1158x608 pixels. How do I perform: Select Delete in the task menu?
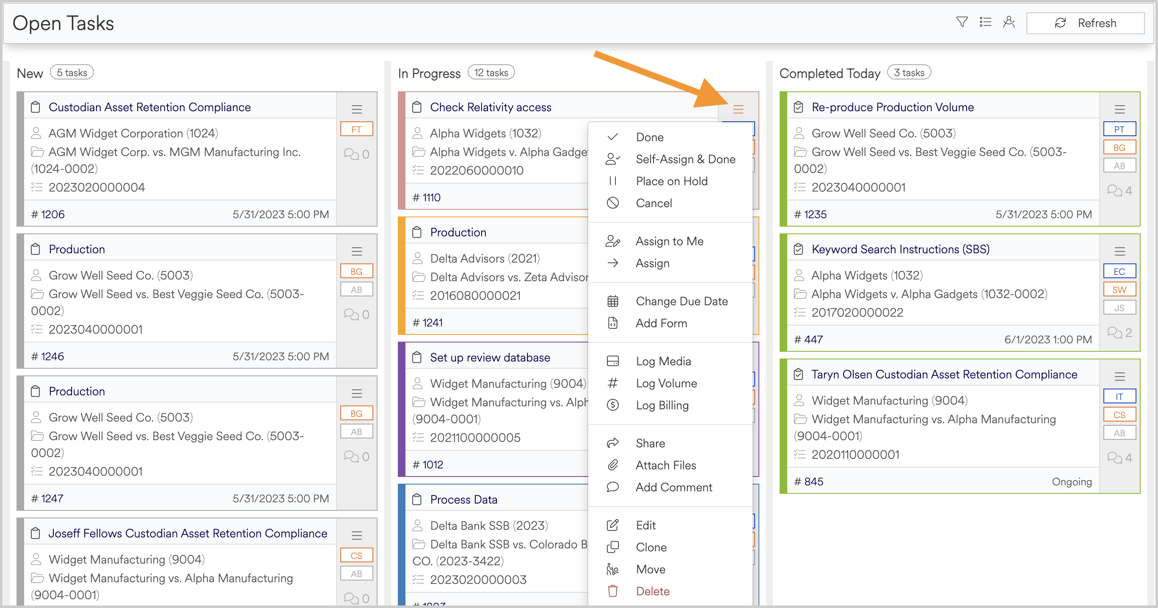click(670, 592)
